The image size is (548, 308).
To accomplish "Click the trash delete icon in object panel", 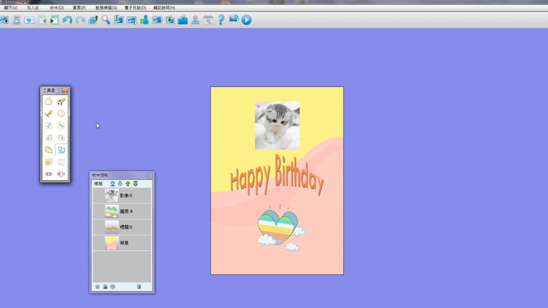I will tap(139, 287).
